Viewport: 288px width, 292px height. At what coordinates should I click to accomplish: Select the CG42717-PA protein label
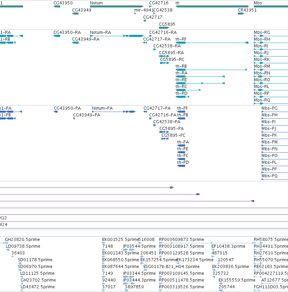[x=157, y=108]
